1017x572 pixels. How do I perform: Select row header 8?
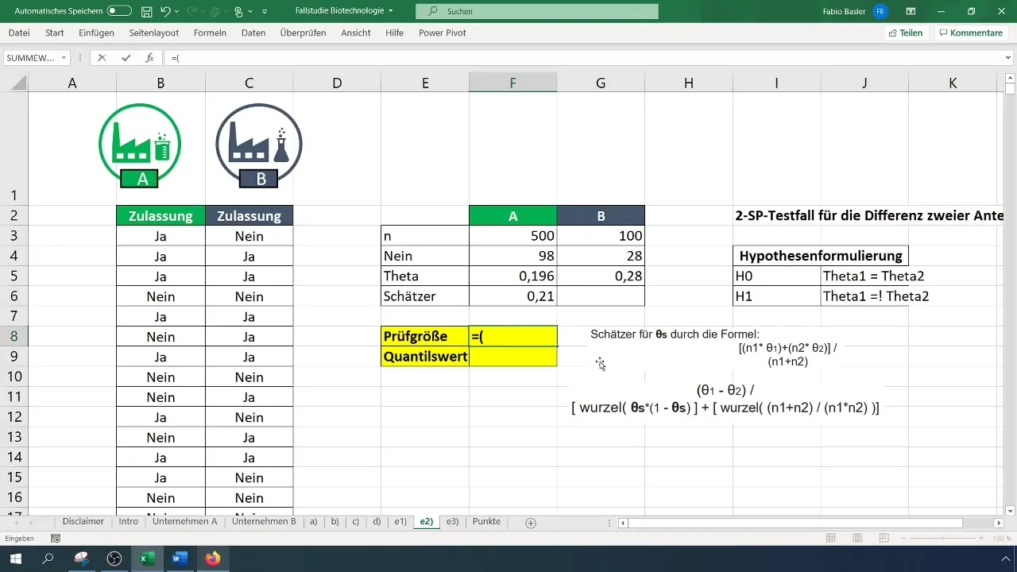coord(14,336)
